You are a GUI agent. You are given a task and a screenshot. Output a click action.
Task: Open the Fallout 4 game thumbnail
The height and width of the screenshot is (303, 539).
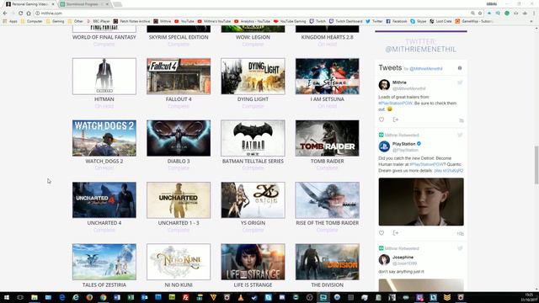(179, 77)
